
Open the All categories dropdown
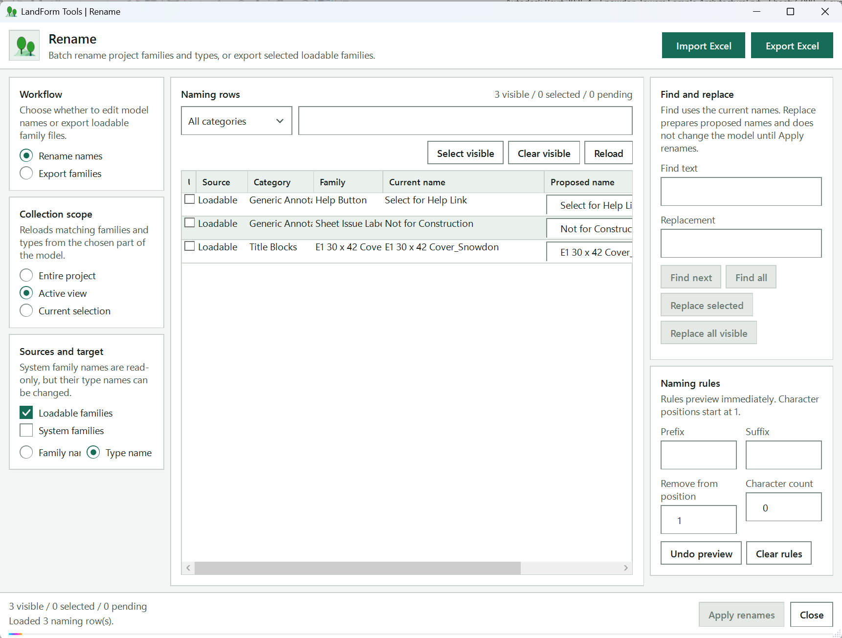click(237, 121)
